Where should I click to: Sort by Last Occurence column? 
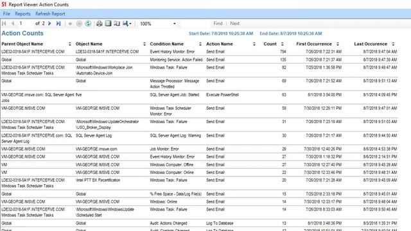pos(393,44)
